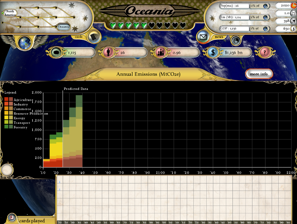This screenshot has width=297, height=224.
Task: Select the North America region node
Action: [10, 13]
